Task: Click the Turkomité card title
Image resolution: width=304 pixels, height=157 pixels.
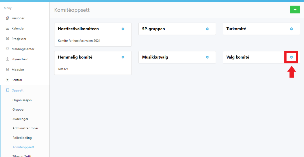Action: tap(236, 29)
